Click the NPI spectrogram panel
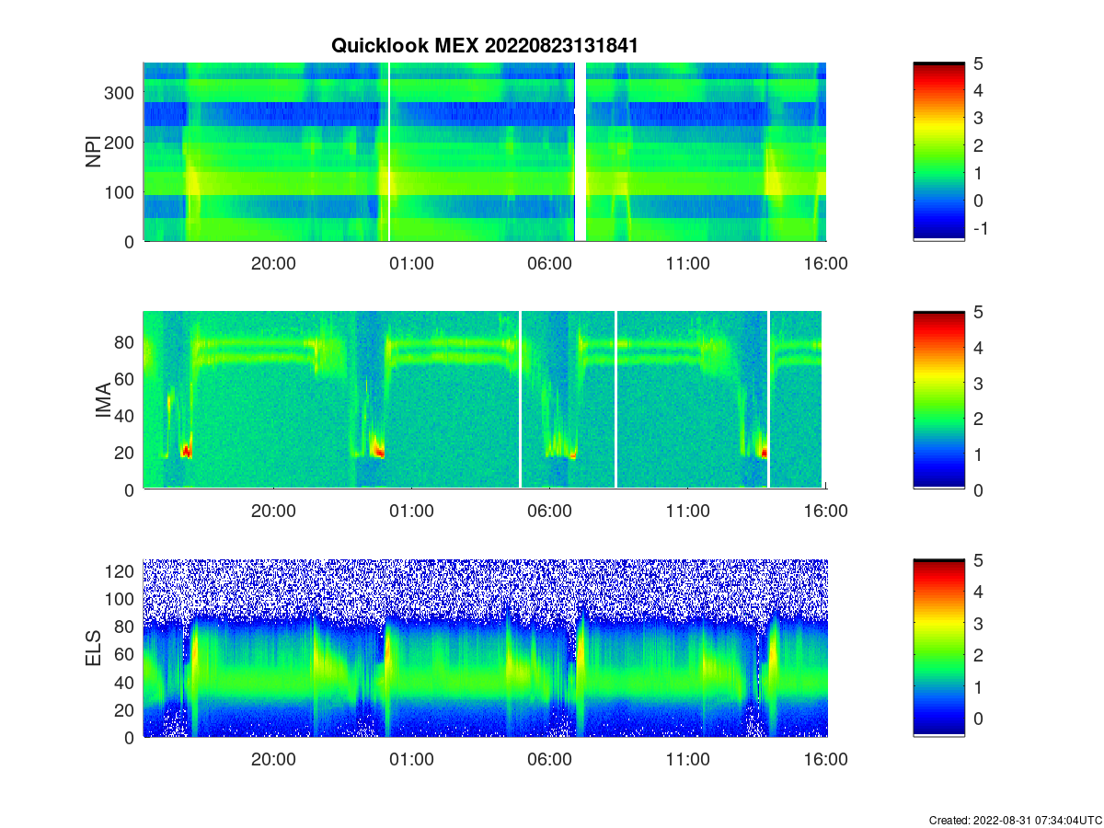 point(485,152)
